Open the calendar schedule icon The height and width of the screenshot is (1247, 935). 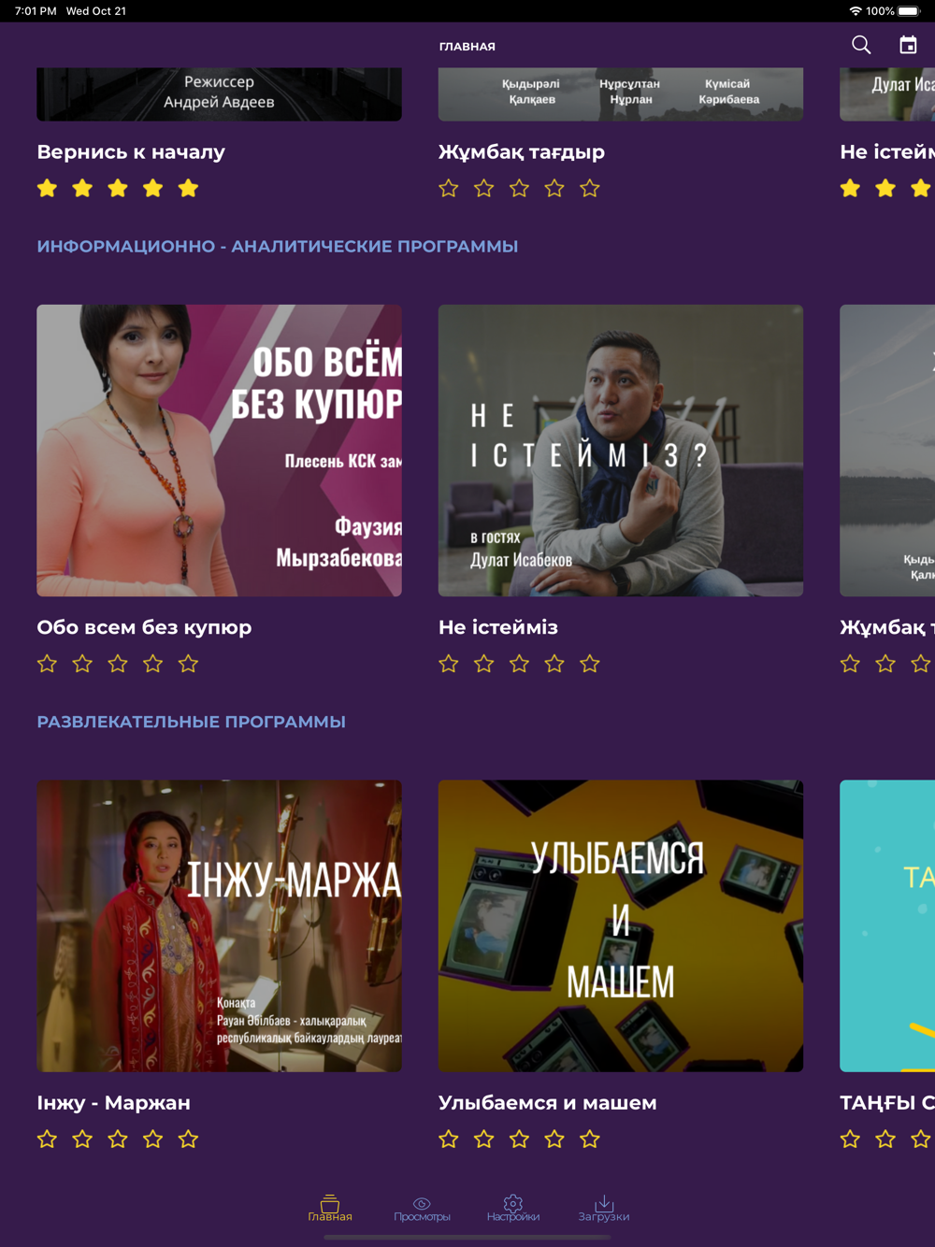[x=908, y=45]
